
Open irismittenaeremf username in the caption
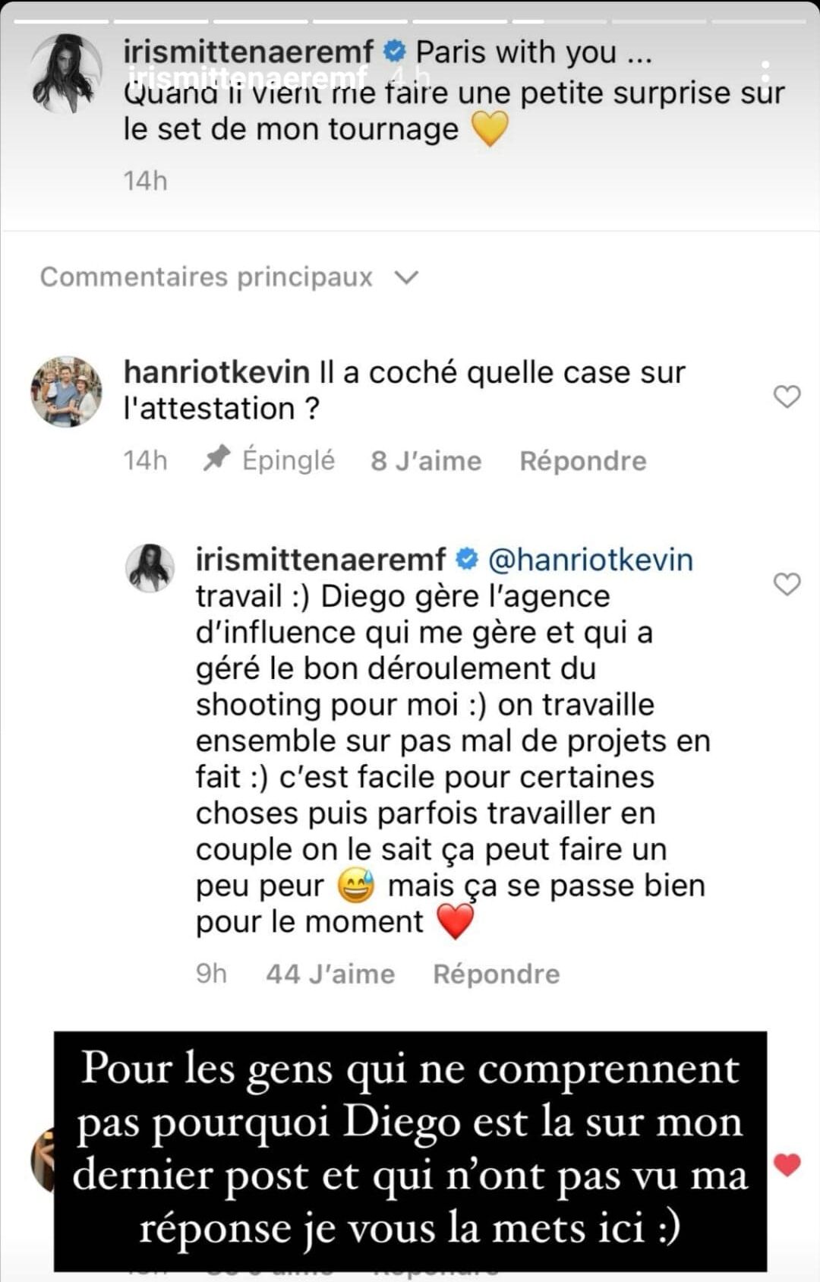pos(248,52)
